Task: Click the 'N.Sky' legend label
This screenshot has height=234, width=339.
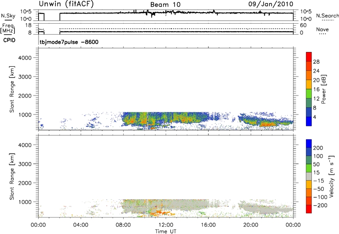Action: coord(8,16)
